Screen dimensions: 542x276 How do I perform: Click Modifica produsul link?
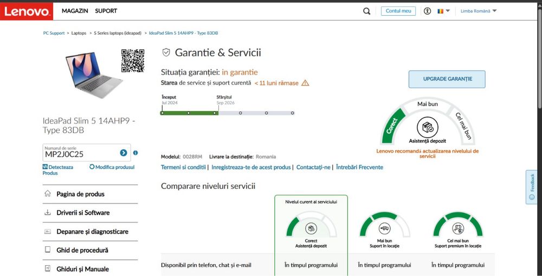point(112,167)
